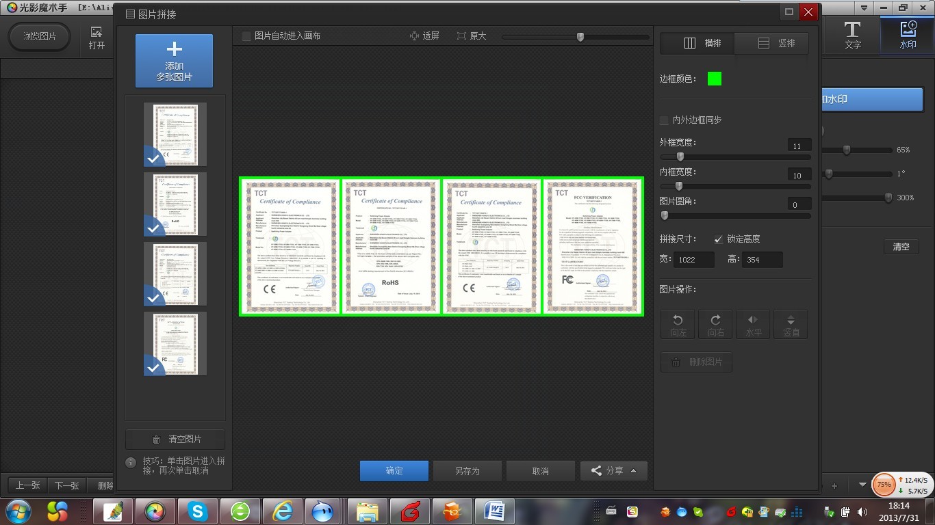Image resolution: width=935 pixels, height=525 pixels.
Task: Click 适屏 fit-to-screen icon
Action: point(415,36)
